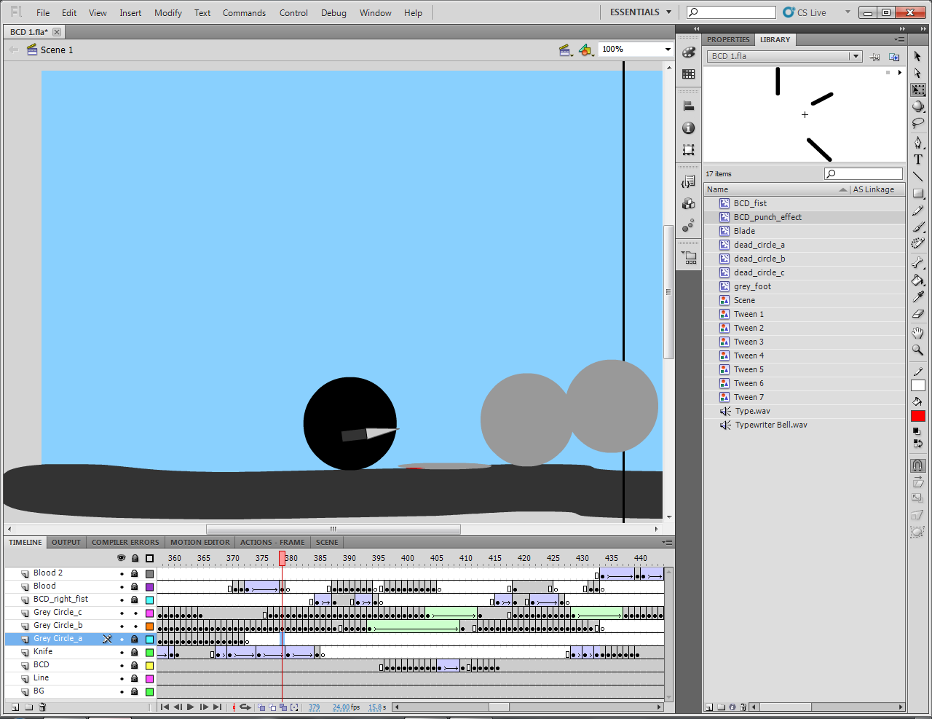The image size is (932, 719).
Task: Select the Lasso tool
Action: [x=917, y=123]
